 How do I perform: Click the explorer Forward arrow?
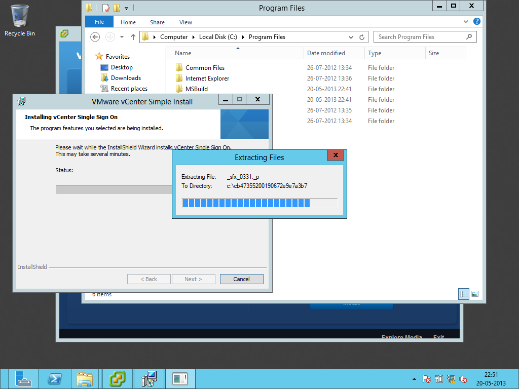coord(110,37)
